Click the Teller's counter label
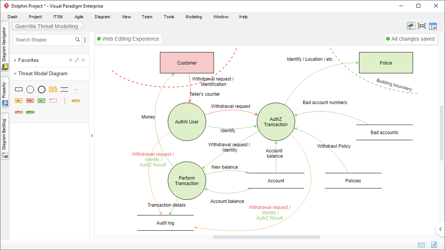The image size is (445, 250). (205, 94)
